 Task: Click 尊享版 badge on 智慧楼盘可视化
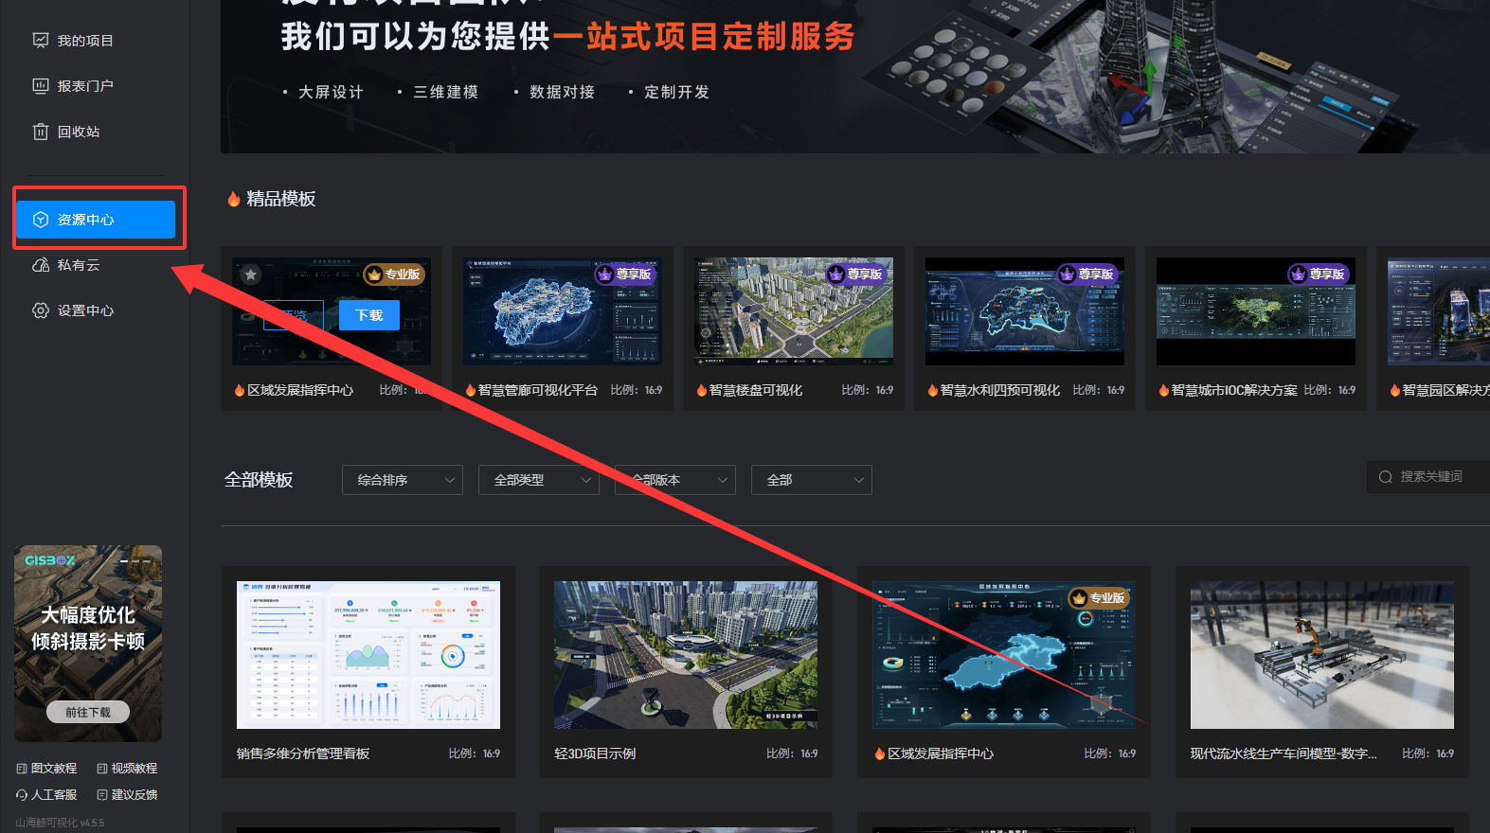856,275
